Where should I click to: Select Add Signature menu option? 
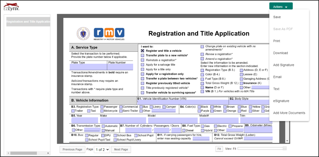(284, 65)
